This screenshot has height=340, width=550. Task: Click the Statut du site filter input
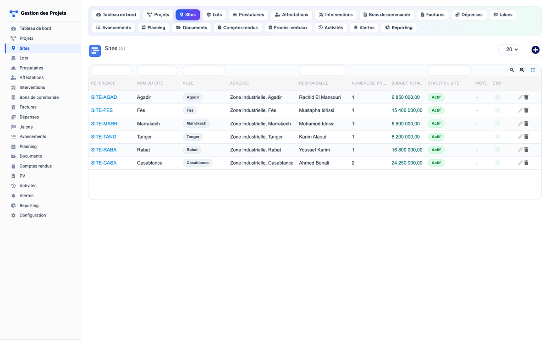click(x=449, y=70)
